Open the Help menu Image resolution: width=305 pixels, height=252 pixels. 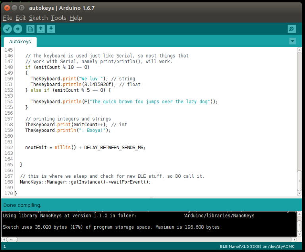click(x=75, y=18)
